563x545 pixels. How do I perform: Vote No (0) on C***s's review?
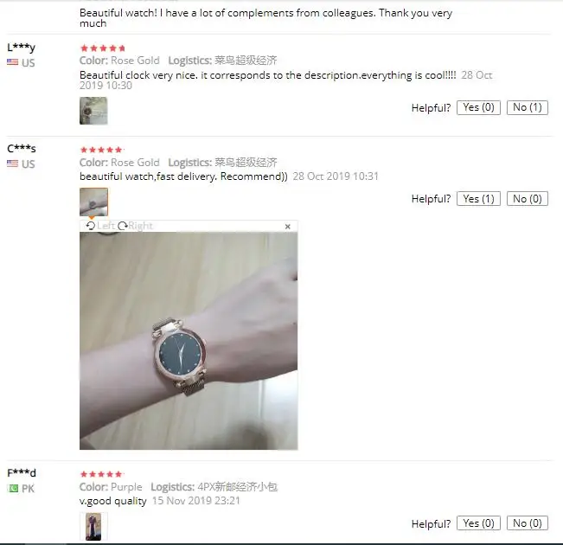(x=528, y=199)
